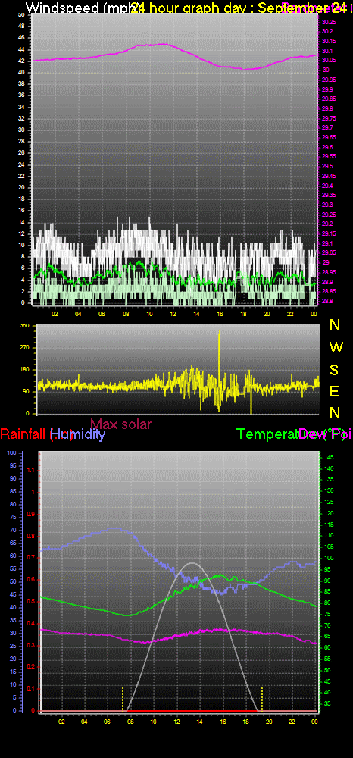Click the magenta Dew Point legend label
353x758 pixels.
pyautogui.click(x=324, y=434)
